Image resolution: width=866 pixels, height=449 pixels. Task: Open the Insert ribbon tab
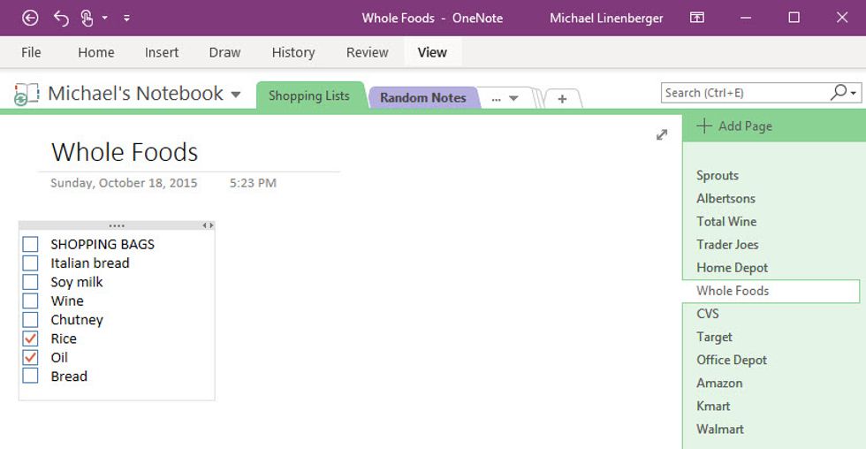click(162, 52)
